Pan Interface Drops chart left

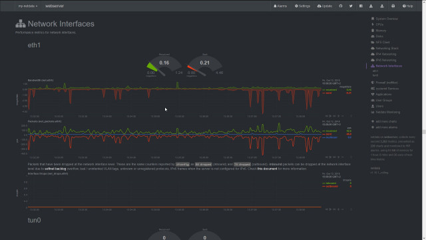click(x=327, y=209)
